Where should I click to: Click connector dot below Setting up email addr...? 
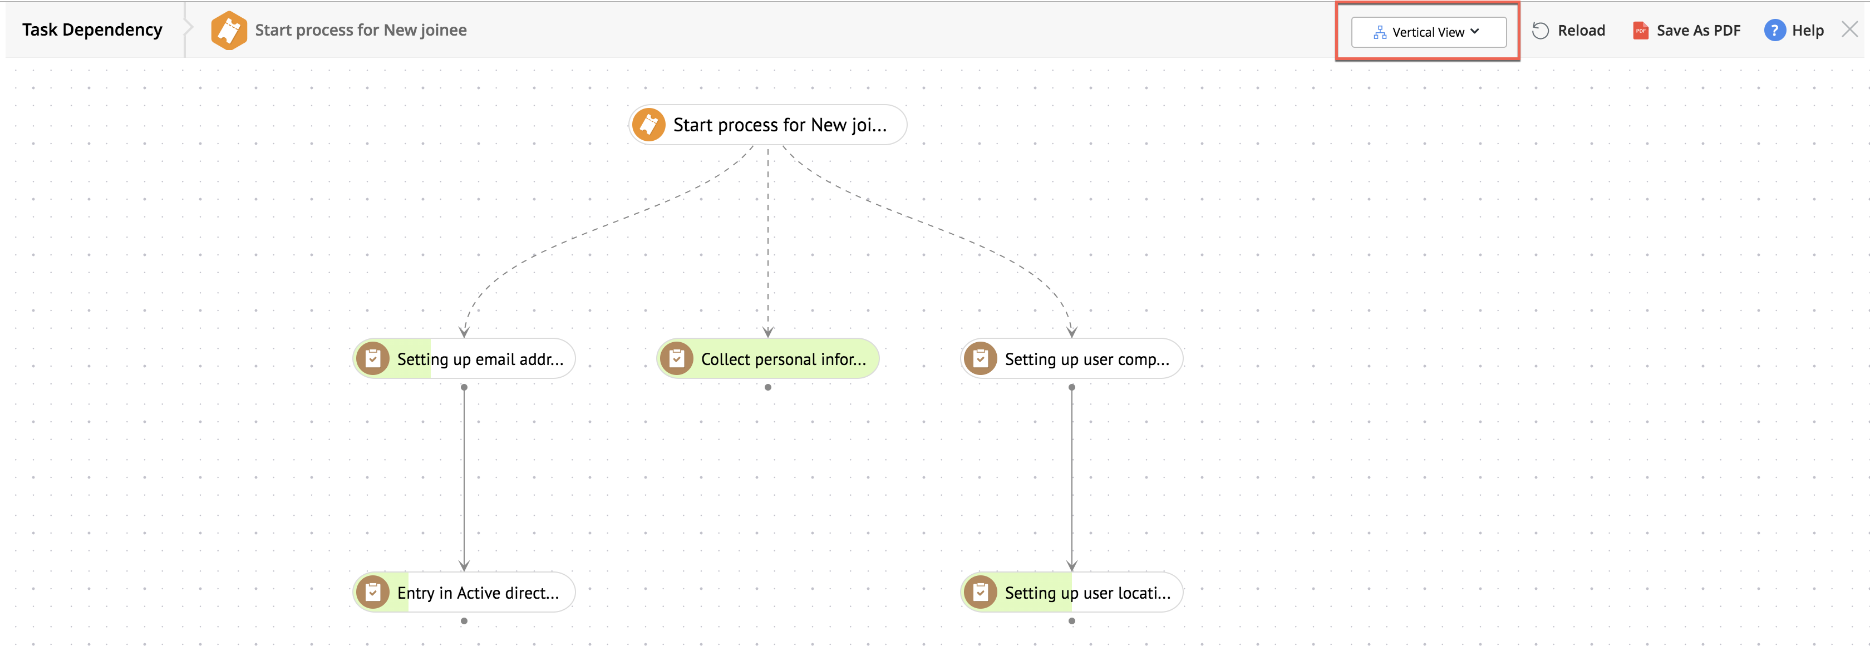tap(464, 388)
